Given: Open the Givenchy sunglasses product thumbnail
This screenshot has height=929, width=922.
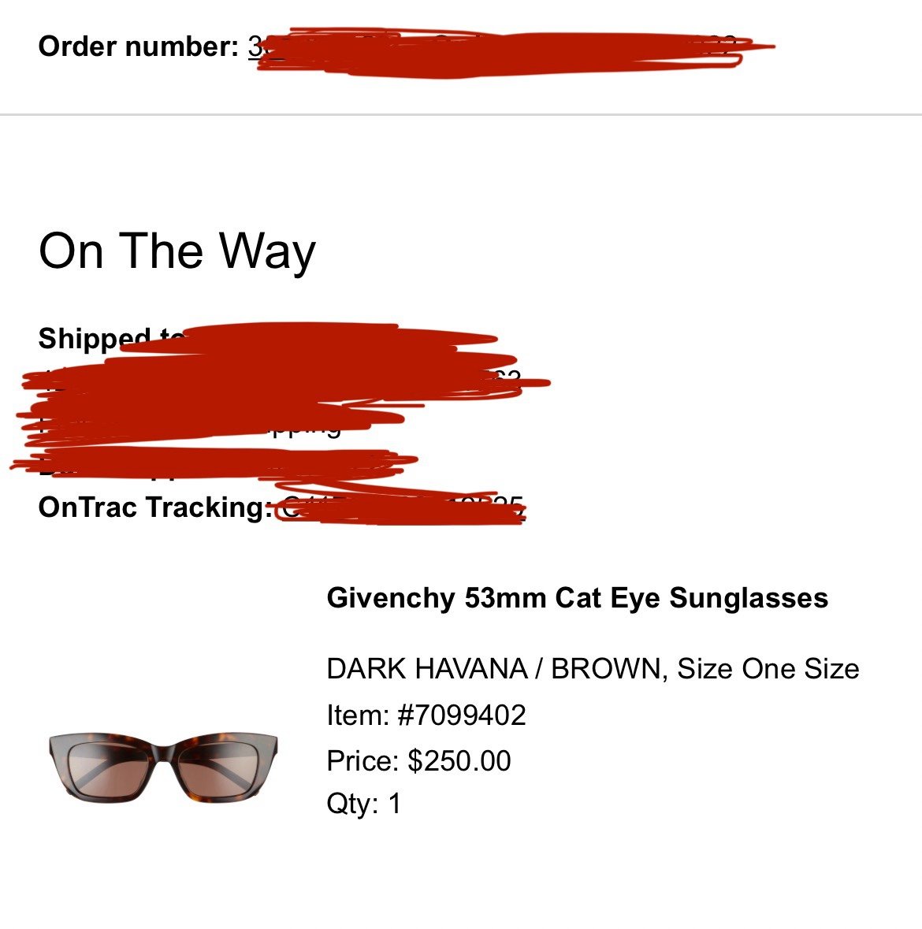Looking at the screenshot, I should 163,767.
